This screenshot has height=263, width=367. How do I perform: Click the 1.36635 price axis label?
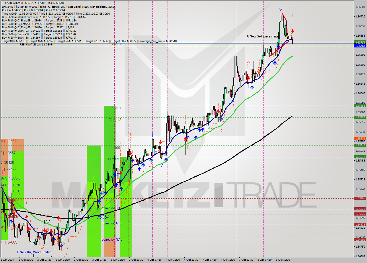(360, 26)
